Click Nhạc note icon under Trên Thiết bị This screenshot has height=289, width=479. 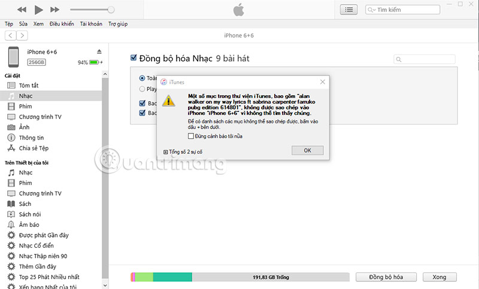tap(11, 173)
